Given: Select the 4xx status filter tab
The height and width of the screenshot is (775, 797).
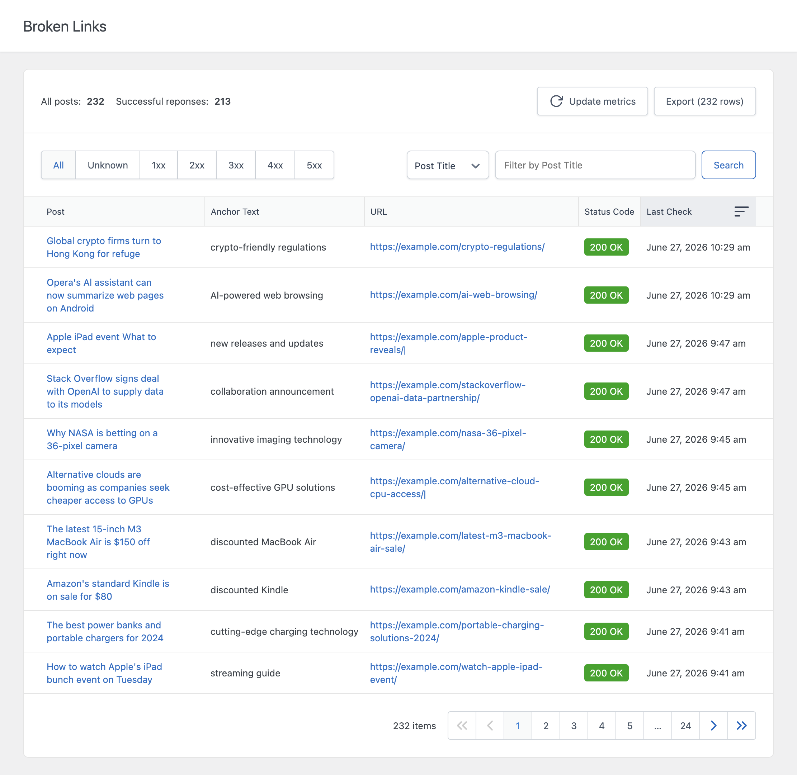Looking at the screenshot, I should pyautogui.click(x=275, y=165).
